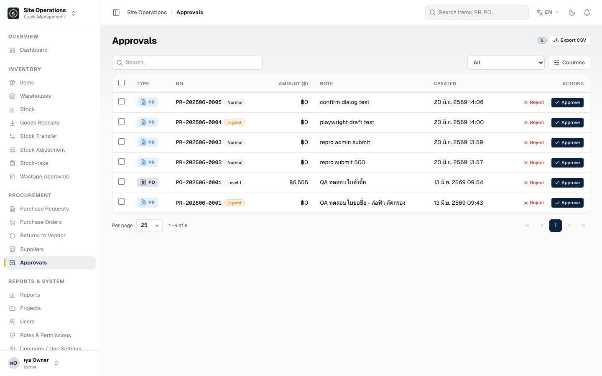Image resolution: width=602 pixels, height=376 pixels.
Task: Click the note 'repro submit 500'
Action: coord(342,163)
